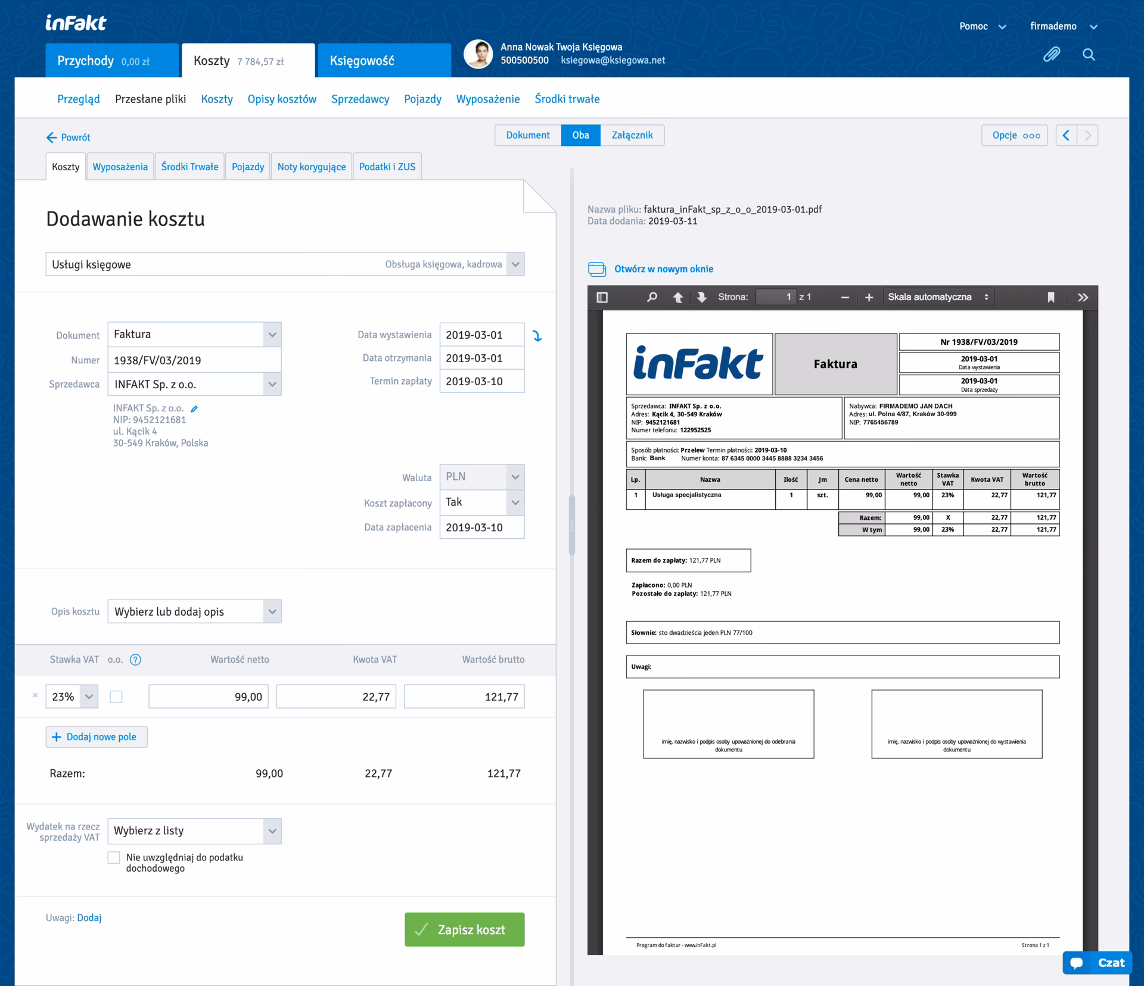
Task: Open the Skala automatyczna zoom dropdown
Action: [938, 297]
